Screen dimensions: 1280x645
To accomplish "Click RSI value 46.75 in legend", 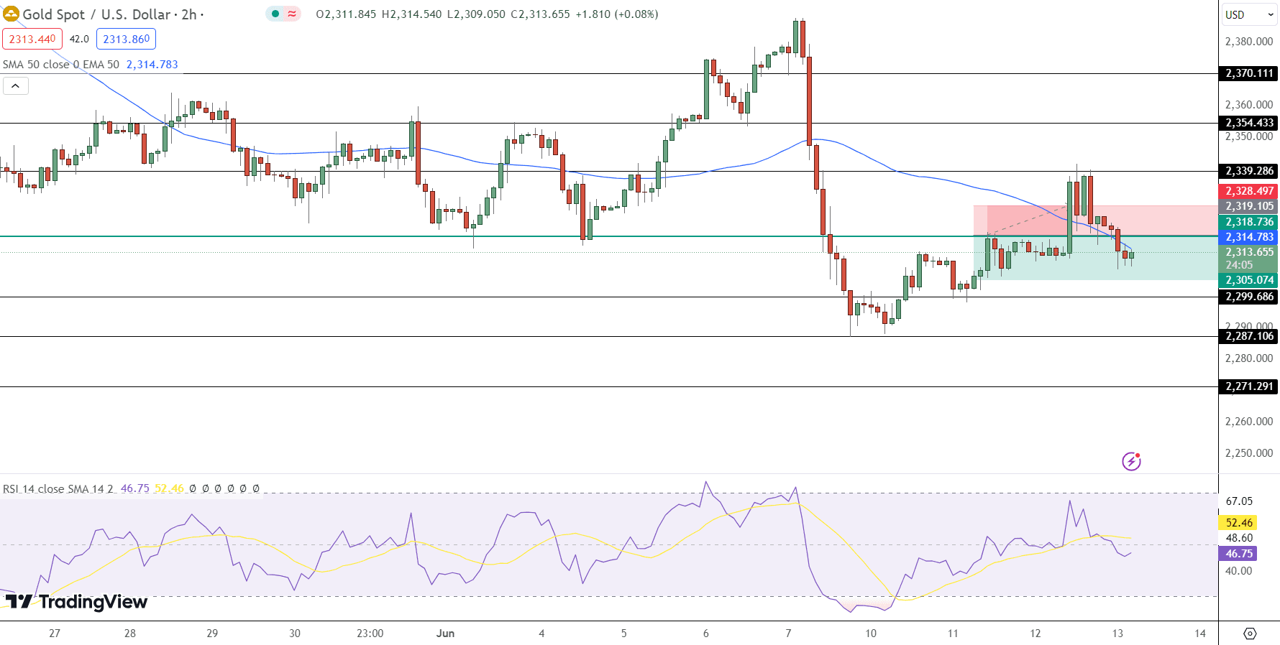I will click(134, 488).
